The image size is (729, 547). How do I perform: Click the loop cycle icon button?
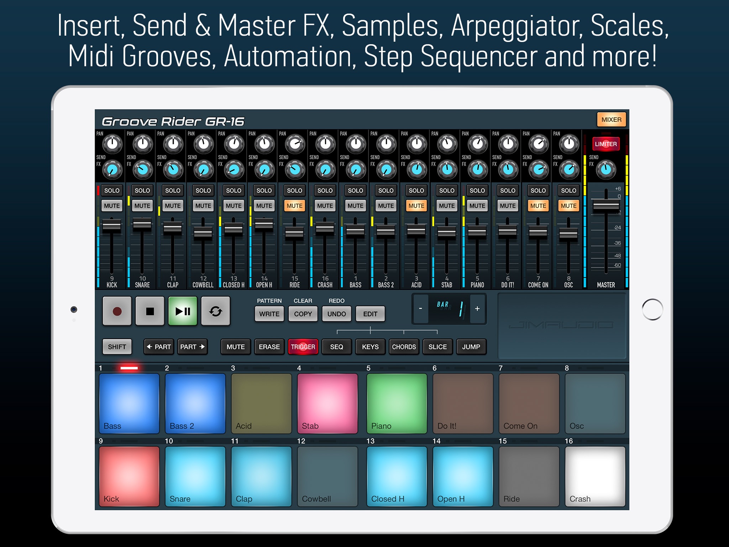pyautogui.click(x=216, y=311)
